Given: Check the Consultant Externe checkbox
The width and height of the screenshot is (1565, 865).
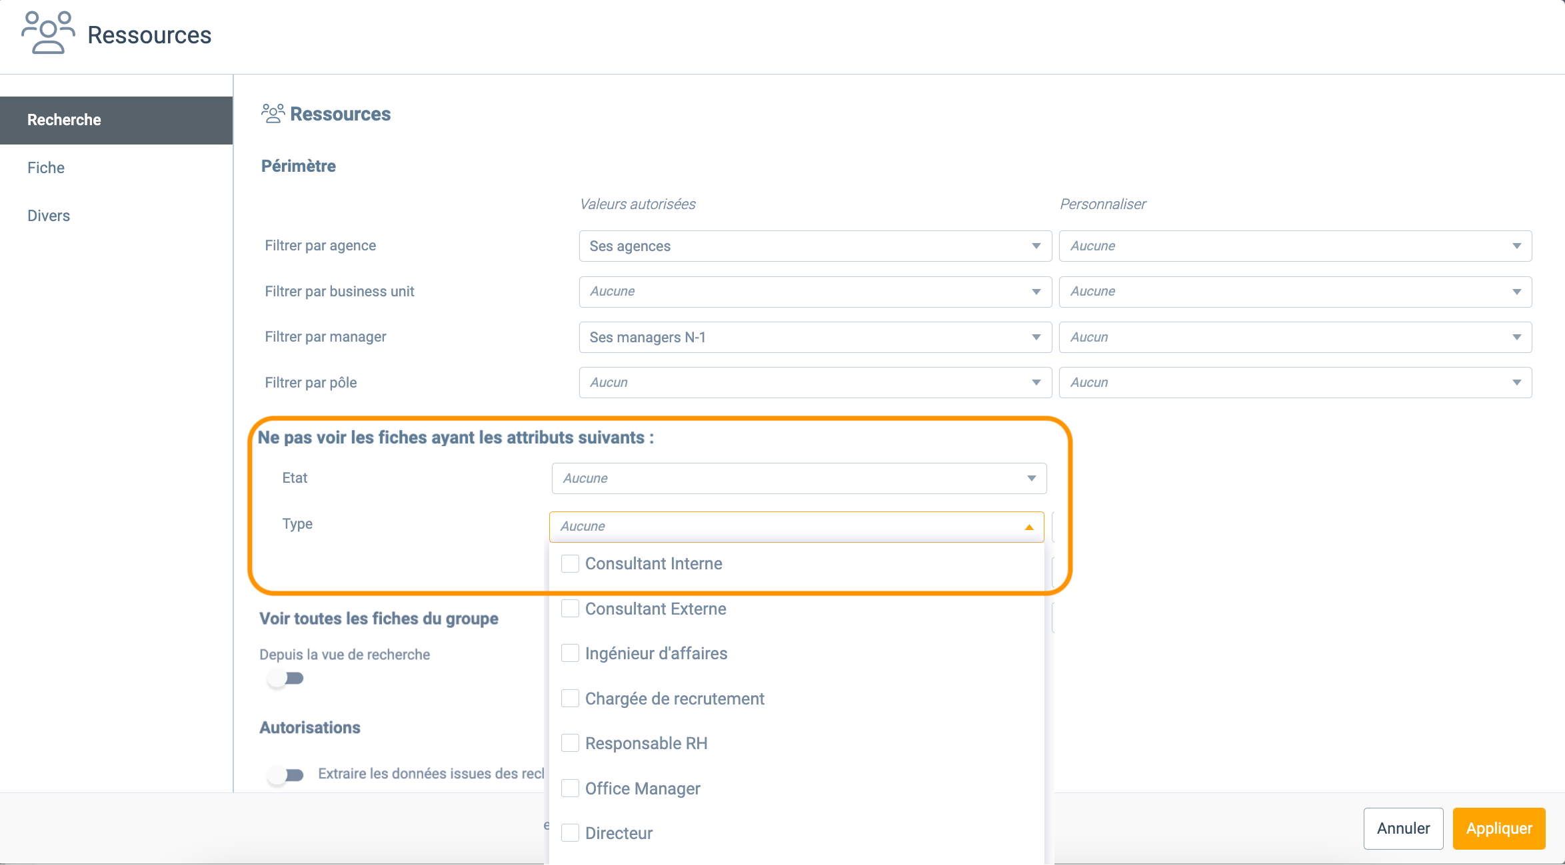Looking at the screenshot, I should pos(570,609).
